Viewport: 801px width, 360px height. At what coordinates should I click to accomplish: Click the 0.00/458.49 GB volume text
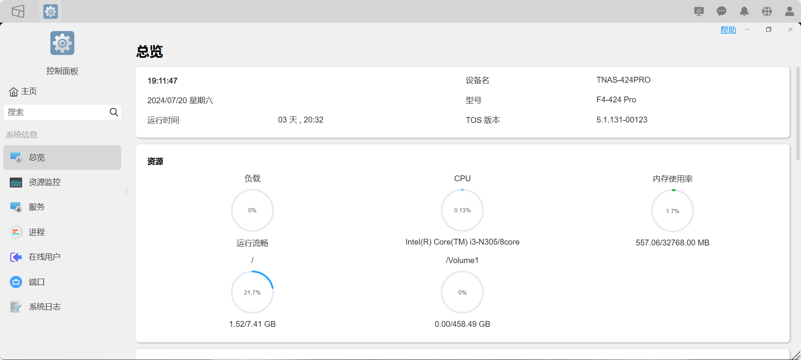[x=462, y=324]
